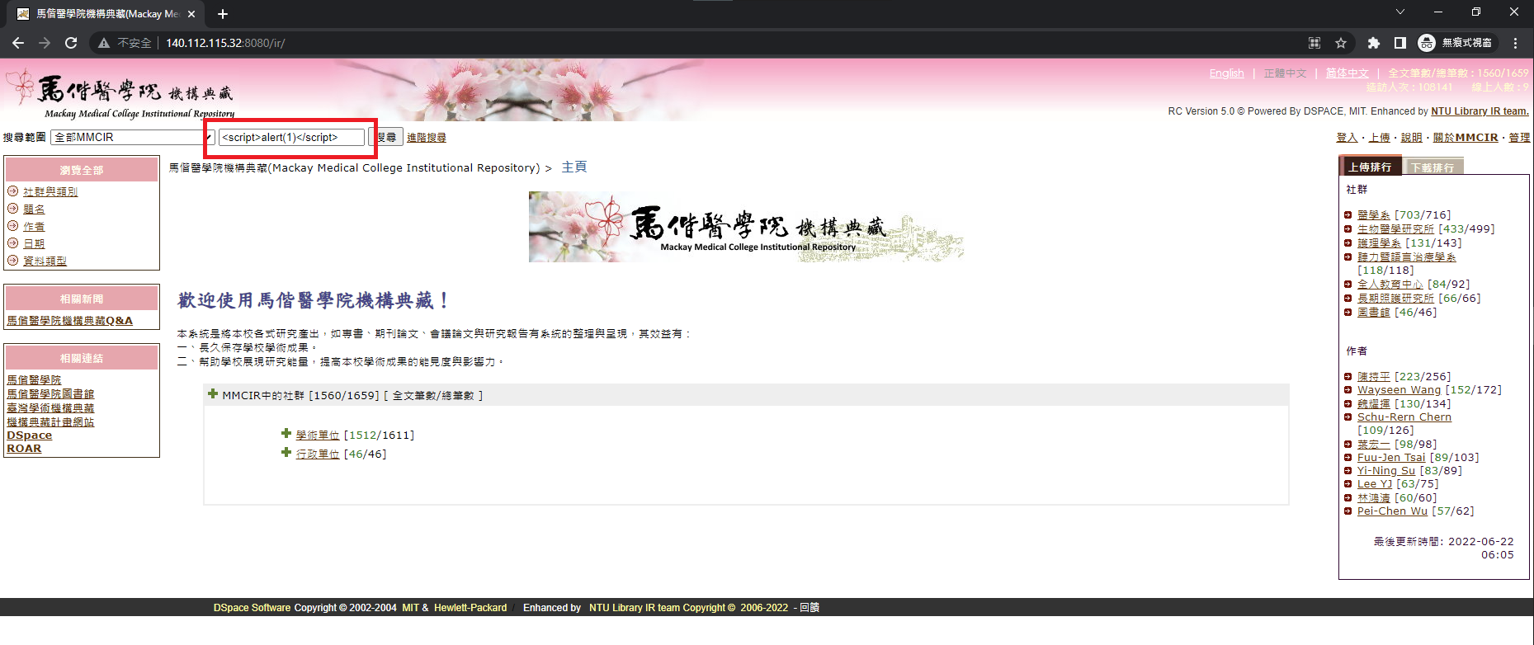This screenshot has height=645, width=1534.
Task: Click the arrow icon beside 作者
Action: 12,226
